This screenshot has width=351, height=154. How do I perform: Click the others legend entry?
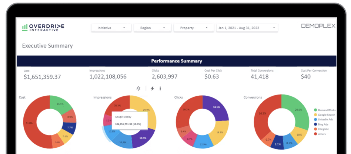[x=320, y=134]
